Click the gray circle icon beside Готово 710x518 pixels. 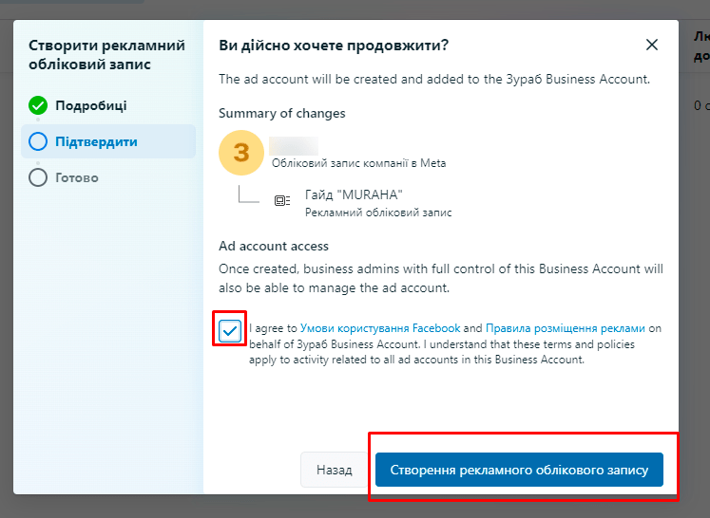[x=38, y=177]
